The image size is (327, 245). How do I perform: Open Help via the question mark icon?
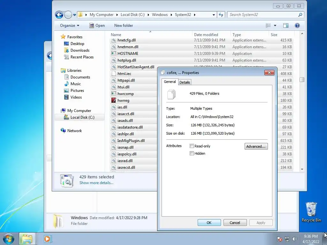click(297, 26)
